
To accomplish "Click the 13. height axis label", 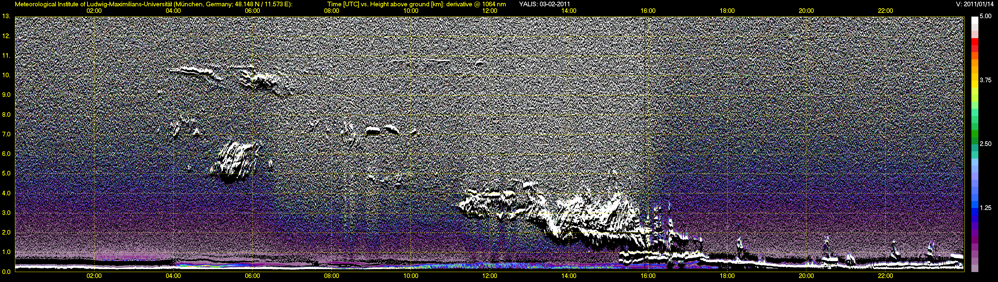I will click(6, 16).
